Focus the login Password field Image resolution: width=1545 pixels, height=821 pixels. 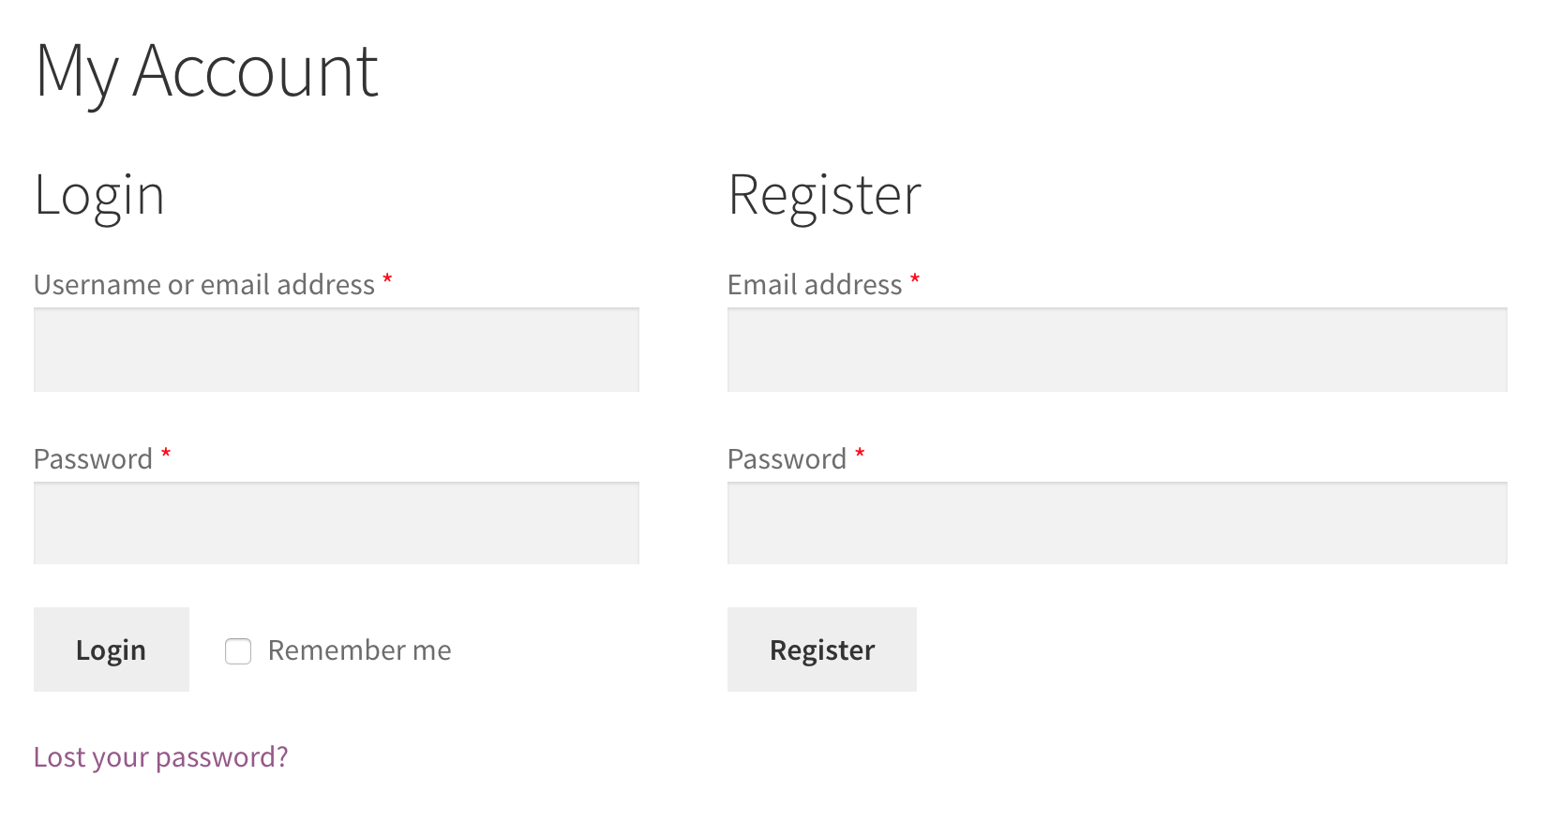coord(336,522)
